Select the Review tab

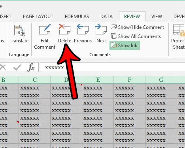coord(132,17)
